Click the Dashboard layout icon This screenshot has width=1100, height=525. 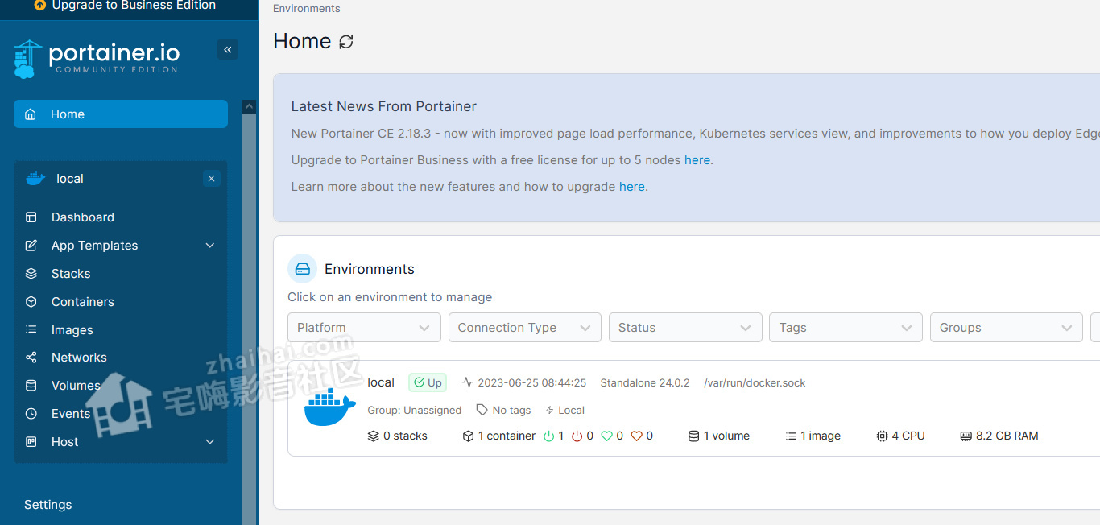click(31, 217)
